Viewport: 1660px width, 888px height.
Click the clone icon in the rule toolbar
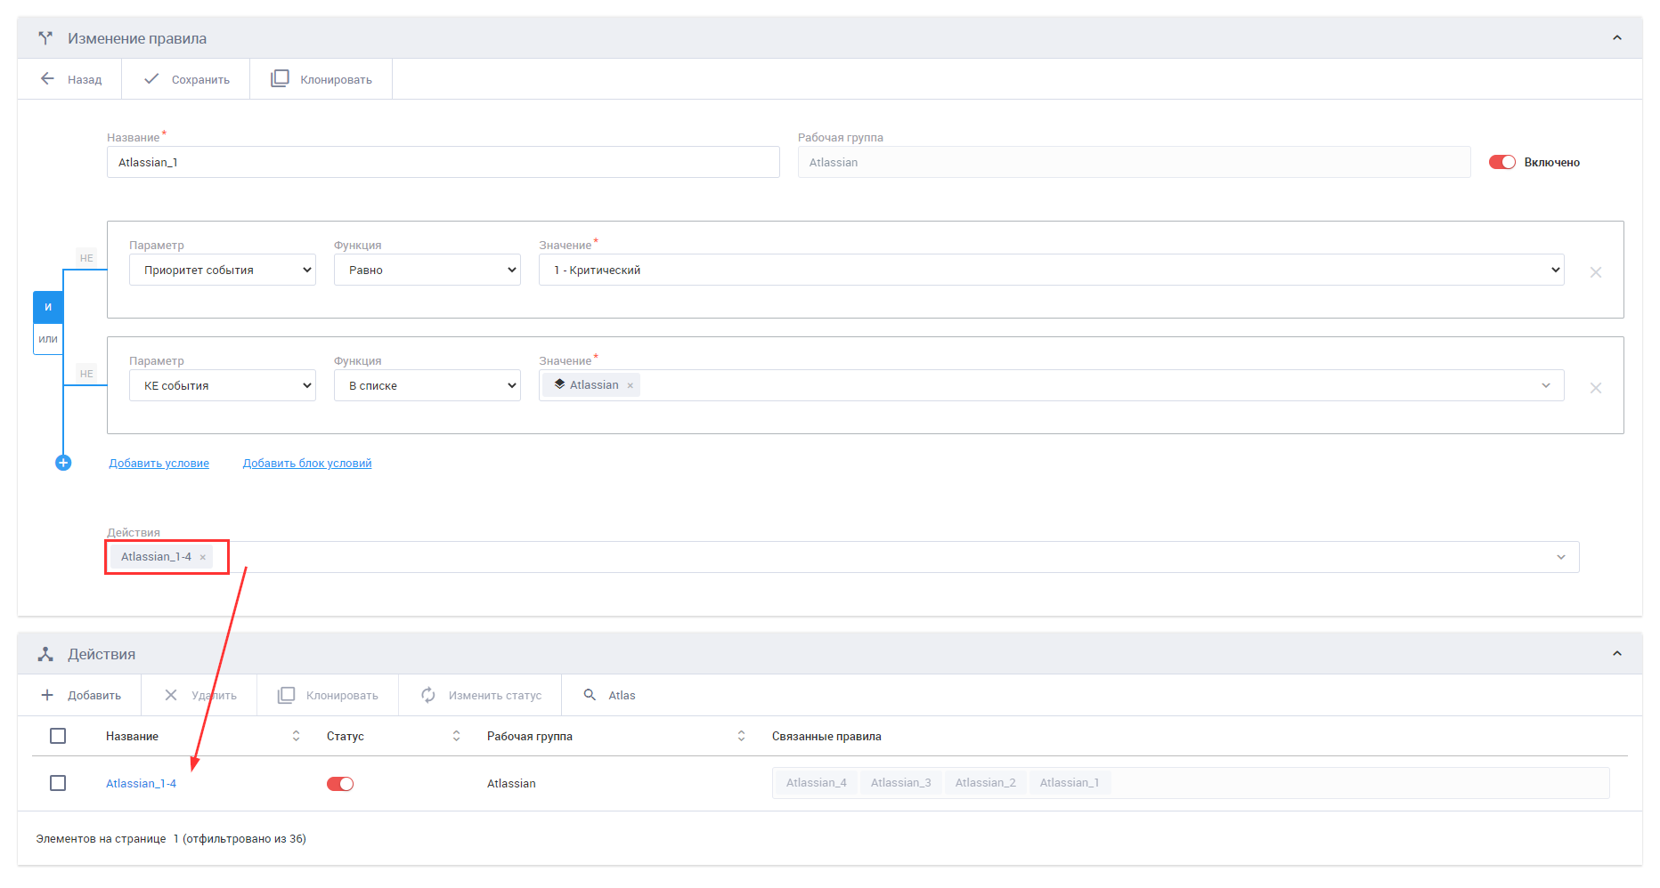click(x=280, y=78)
